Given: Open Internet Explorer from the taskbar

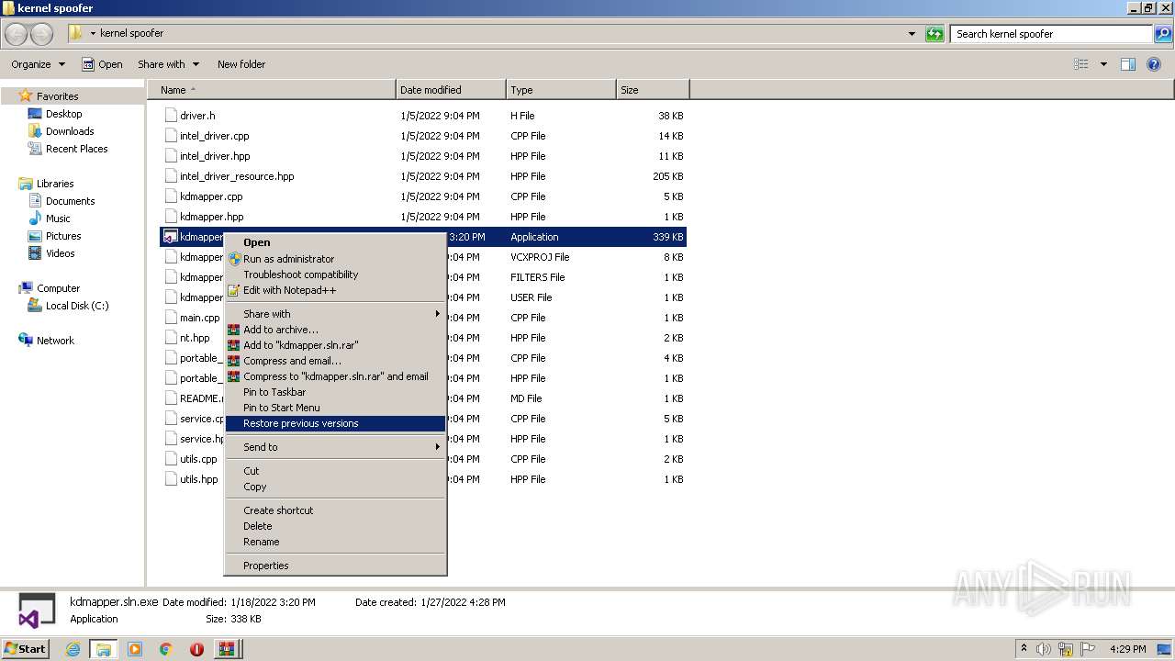Looking at the screenshot, I should tap(73, 649).
